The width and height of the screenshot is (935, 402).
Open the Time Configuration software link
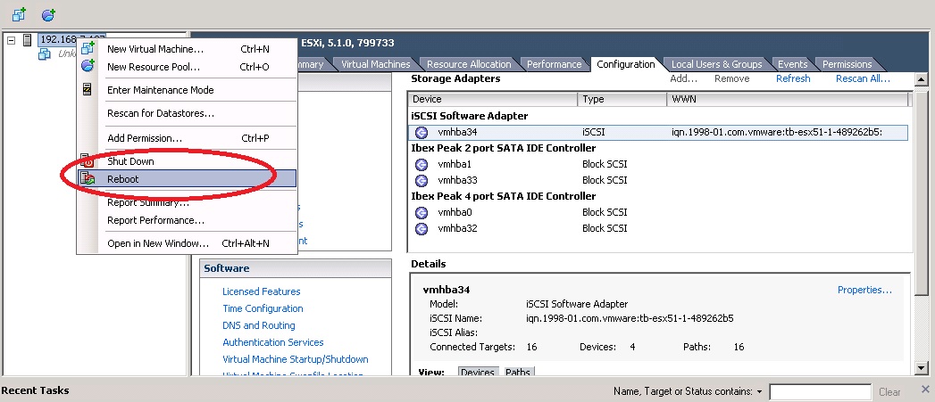point(263,308)
